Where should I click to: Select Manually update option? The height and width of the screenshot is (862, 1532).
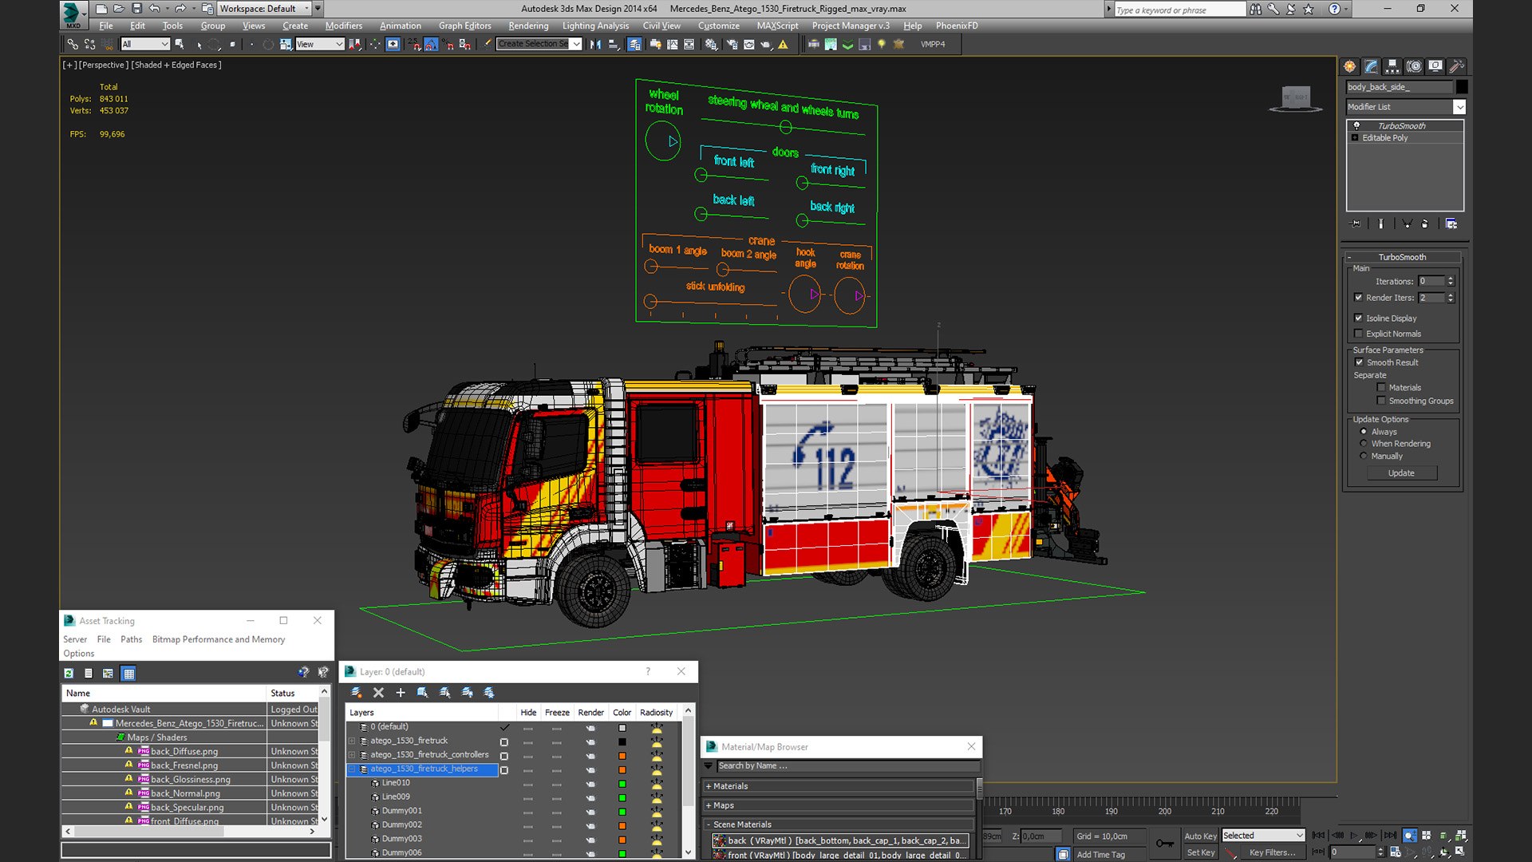click(x=1363, y=457)
